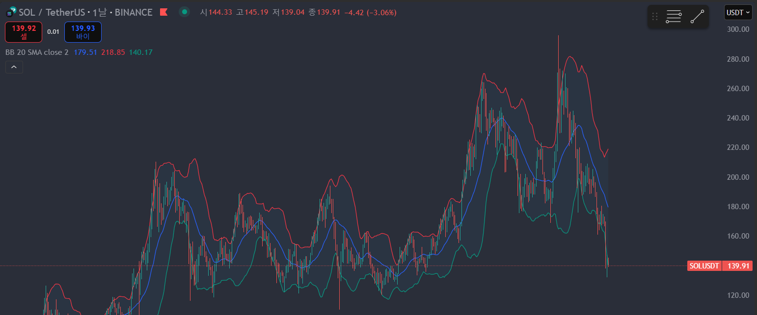Open the USDT currency dropdown
The width and height of the screenshot is (757, 315).
click(x=738, y=12)
